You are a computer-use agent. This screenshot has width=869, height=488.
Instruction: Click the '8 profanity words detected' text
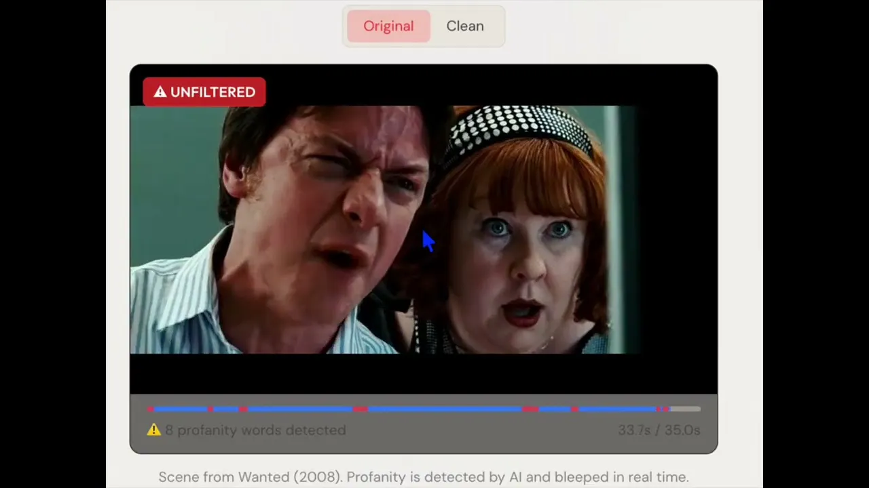pos(255,430)
